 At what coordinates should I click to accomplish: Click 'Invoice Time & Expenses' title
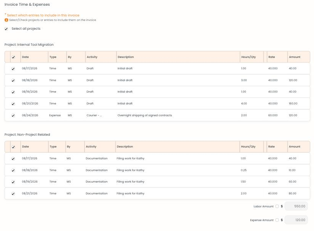click(27, 5)
